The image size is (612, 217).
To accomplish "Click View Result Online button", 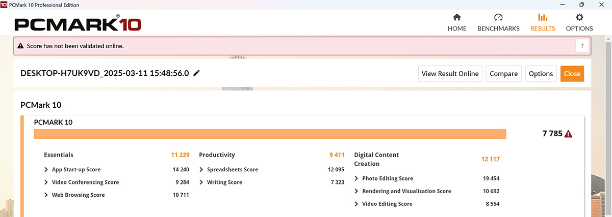I will tap(450, 74).
